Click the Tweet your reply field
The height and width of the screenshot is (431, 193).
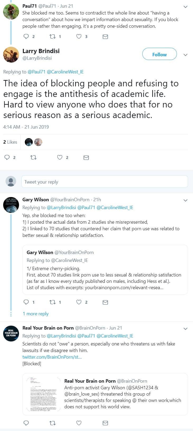click(105, 182)
